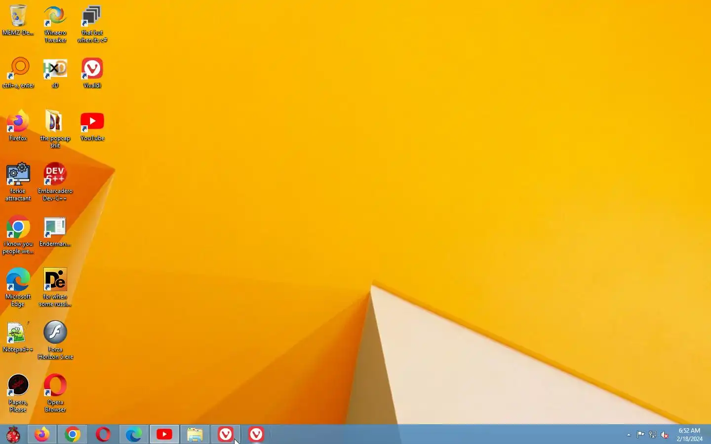Select the Microsoft Edge desktop shortcut
The height and width of the screenshot is (444, 711).
click(18, 288)
